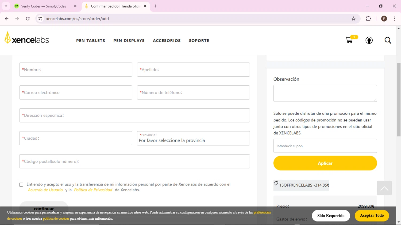Focus the Dirección específica field
This screenshot has height=225, width=401.
pos(134,115)
